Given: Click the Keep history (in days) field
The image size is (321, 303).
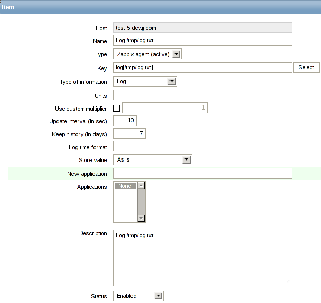Looking at the screenshot, I should click(x=129, y=134).
